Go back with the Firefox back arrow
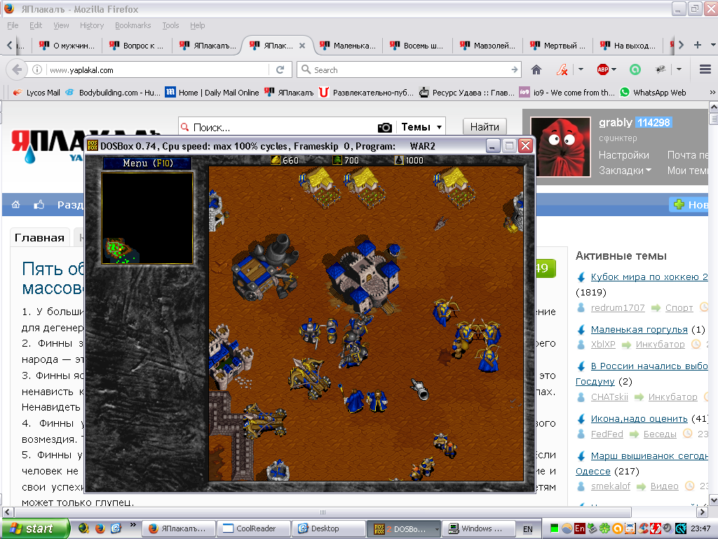The width and height of the screenshot is (718, 539). [x=17, y=69]
